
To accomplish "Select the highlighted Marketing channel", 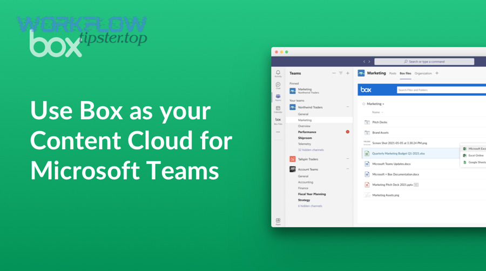I will click(319, 120).
